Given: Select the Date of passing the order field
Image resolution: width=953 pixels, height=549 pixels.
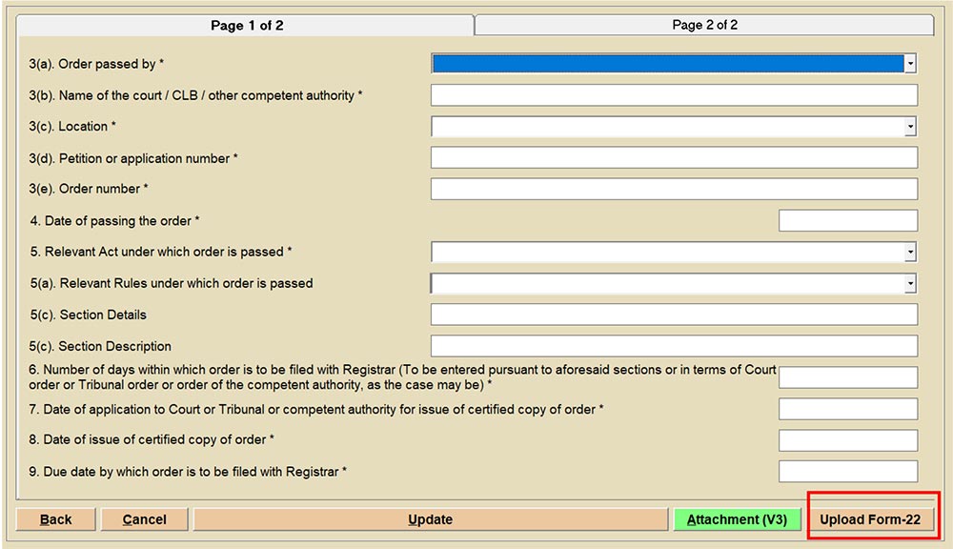Looking at the screenshot, I should [x=847, y=221].
